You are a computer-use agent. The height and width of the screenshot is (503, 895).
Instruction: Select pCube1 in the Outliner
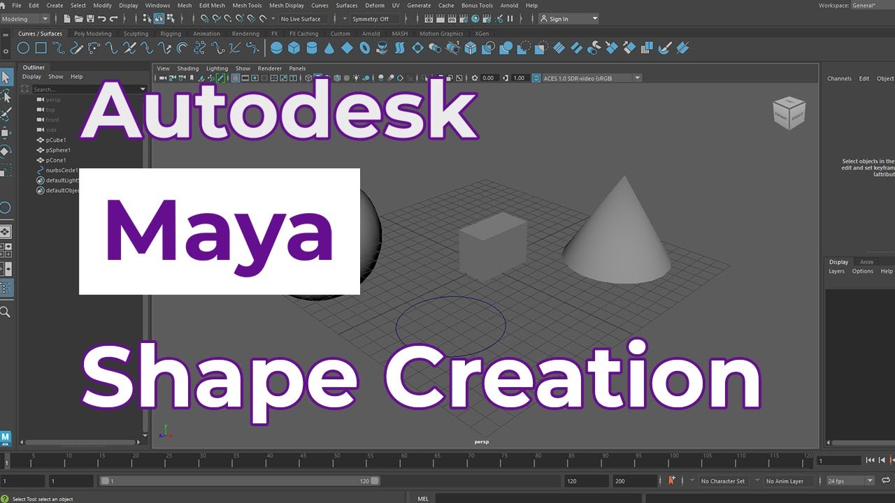[55, 140]
